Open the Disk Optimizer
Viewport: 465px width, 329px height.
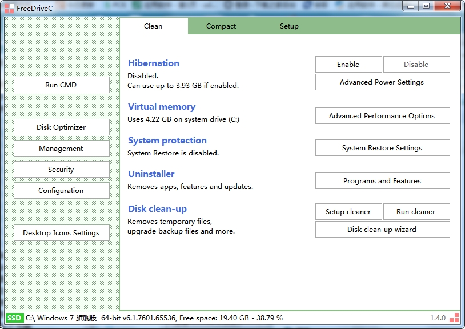pos(61,127)
